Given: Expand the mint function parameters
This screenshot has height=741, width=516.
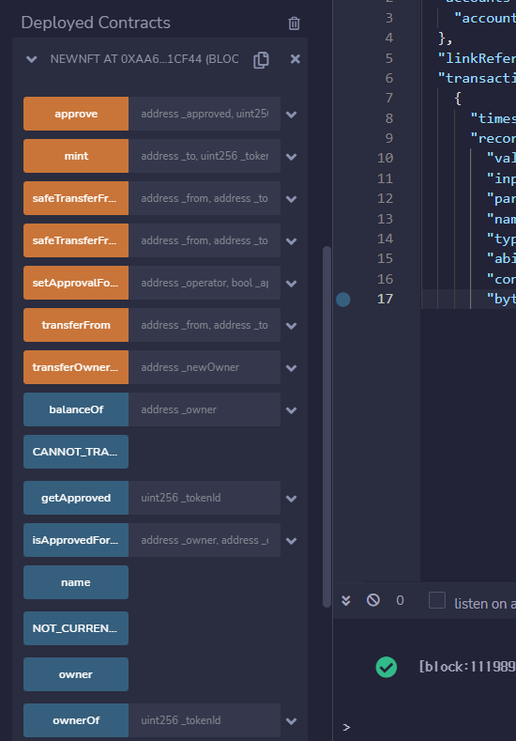Looking at the screenshot, I should pyautogui.click(x=292, y=157).
